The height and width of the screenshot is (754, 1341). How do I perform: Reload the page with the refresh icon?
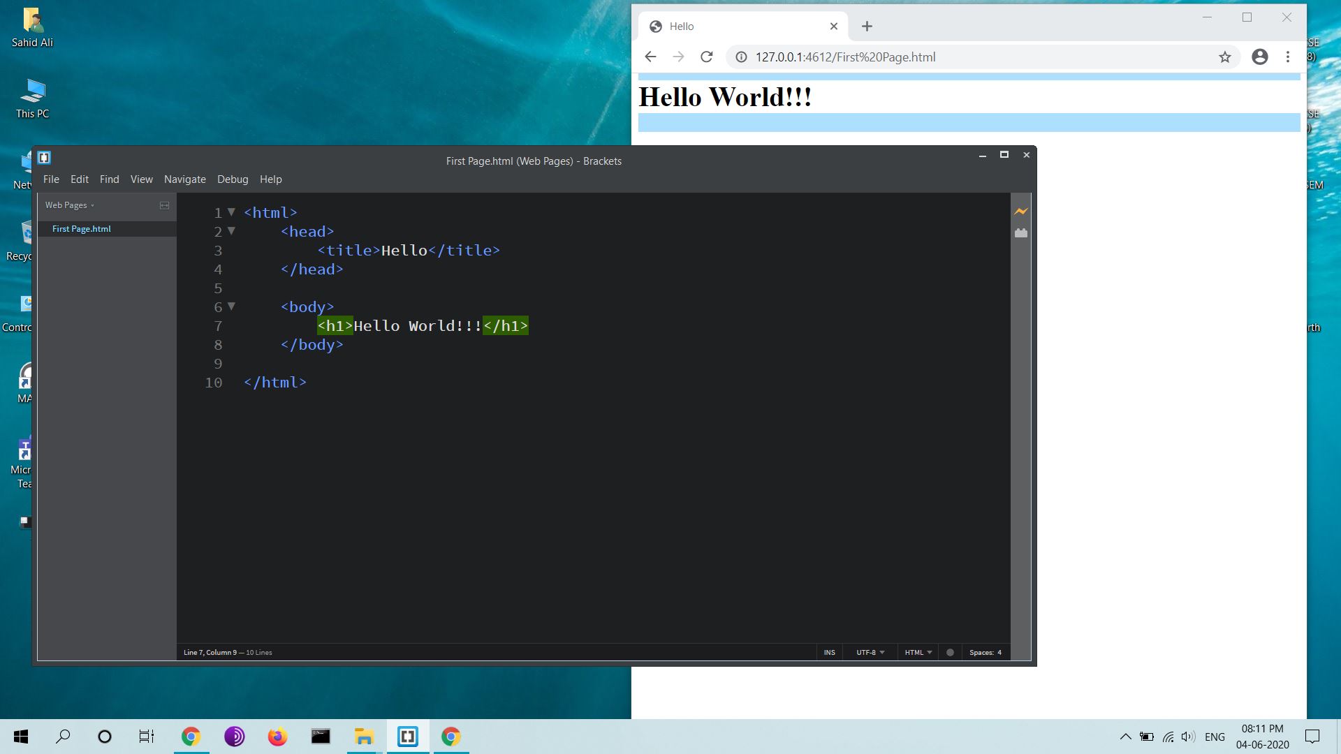pos(706,57)
